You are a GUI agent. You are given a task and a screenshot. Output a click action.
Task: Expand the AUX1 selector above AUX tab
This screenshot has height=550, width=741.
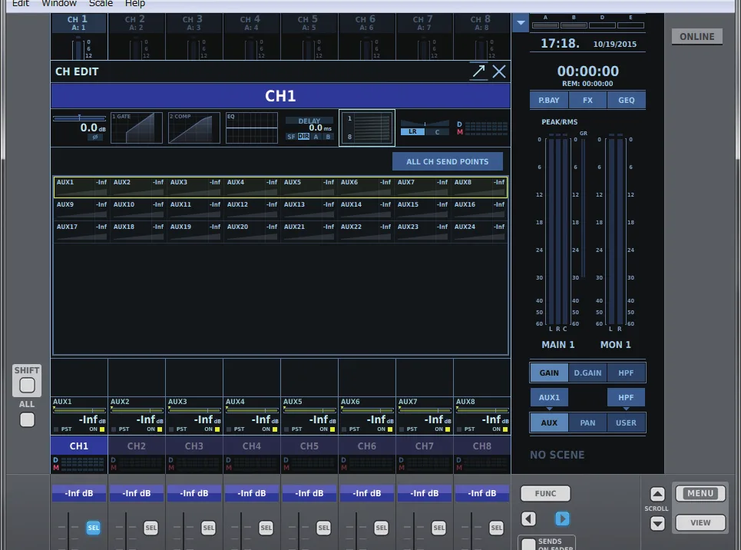pos(549,398)
